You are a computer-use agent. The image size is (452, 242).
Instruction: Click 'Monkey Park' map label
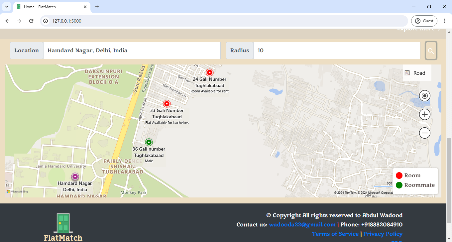pos(134,192)
